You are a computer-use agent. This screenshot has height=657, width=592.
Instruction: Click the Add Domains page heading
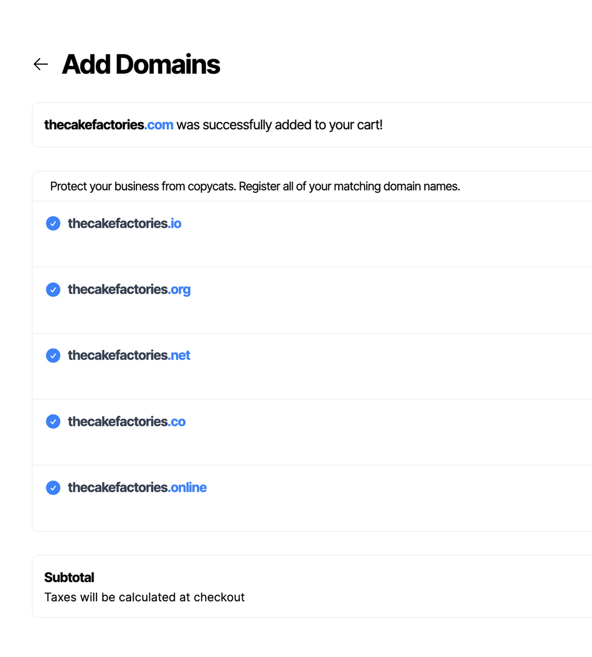pyautogui.click(x=141, y=65)
